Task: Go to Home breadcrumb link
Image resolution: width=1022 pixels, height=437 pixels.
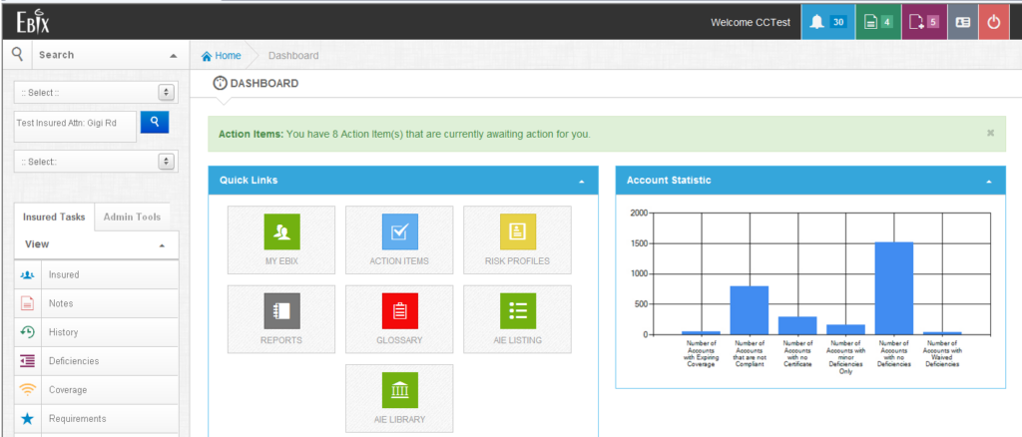Action: (229, 55)
